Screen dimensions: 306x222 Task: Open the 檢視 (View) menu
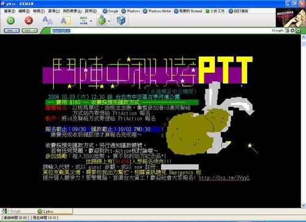pyautogui.click(x=39, y=11)
